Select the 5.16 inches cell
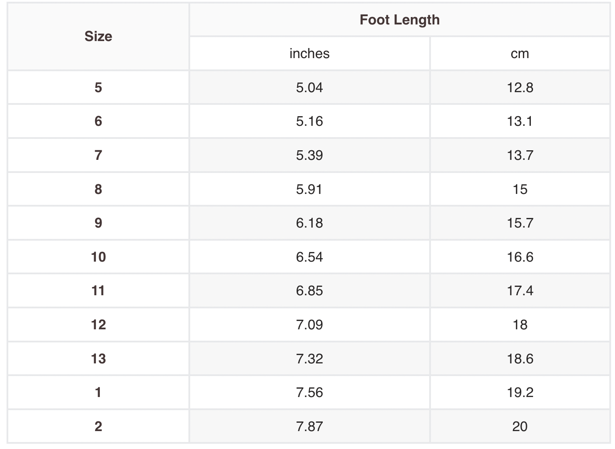This screenshot has height=449, width=615. pyautogui.click(x=309, y=121)
